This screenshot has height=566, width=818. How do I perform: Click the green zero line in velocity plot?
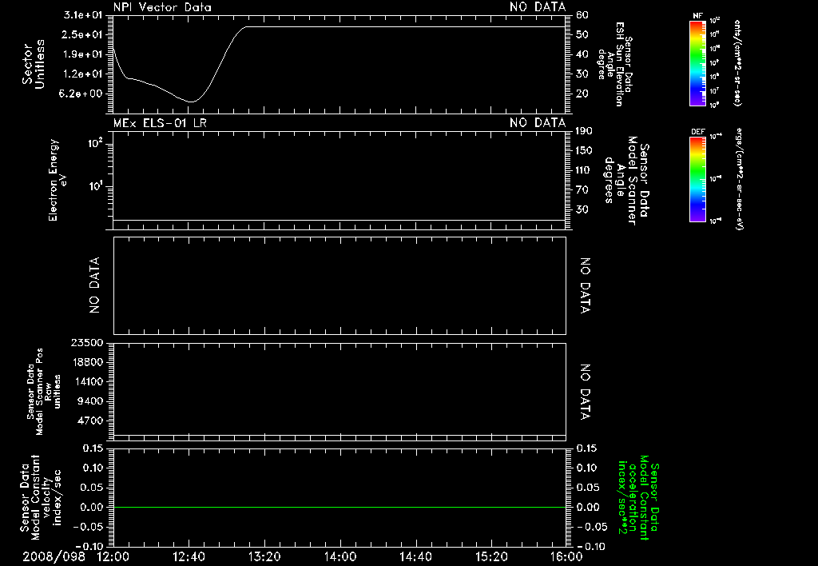(x=340, y=507)
